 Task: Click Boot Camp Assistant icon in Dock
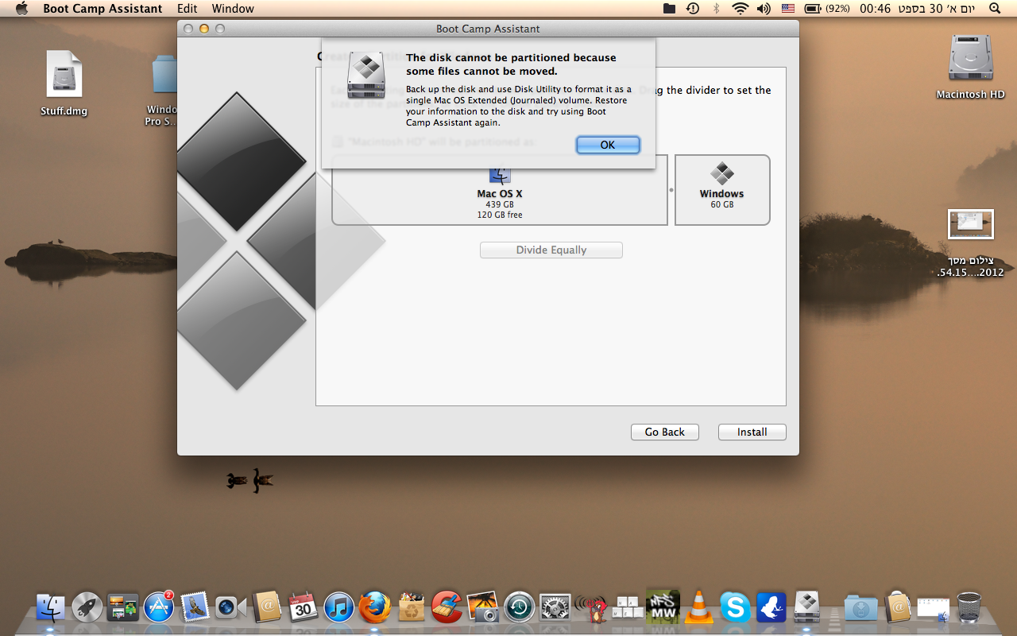coord(807,608)
